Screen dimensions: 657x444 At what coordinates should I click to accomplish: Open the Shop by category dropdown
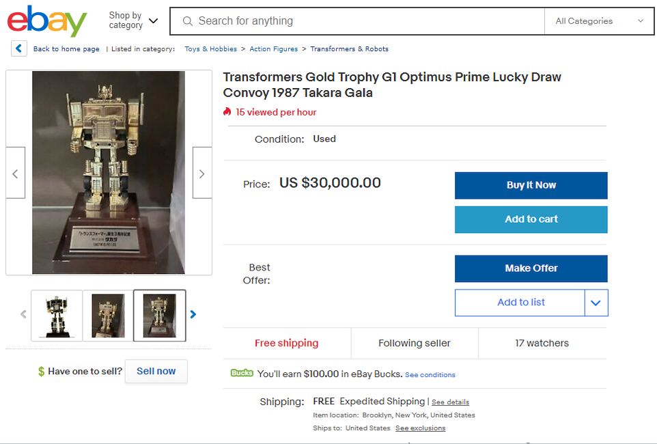coord(133,20)
